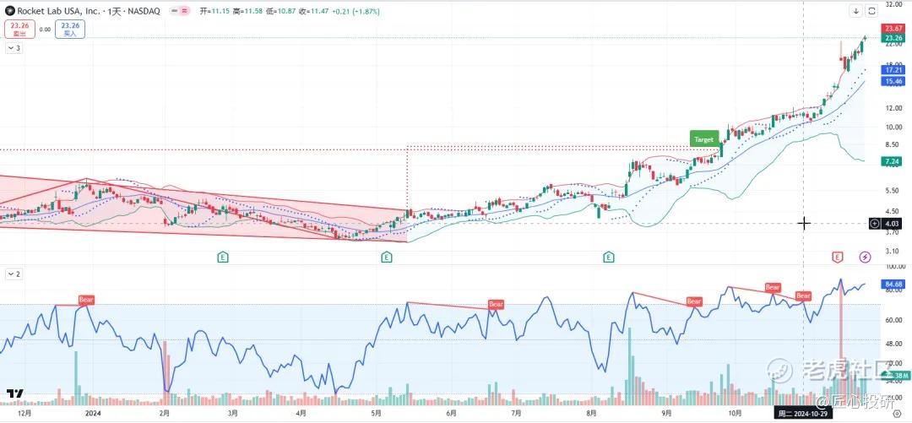Image resolution: width=912 pixels, height=423 pixels.
Task: Click the plus icon beside the 4.03 price label
Action: click(877, 224)
